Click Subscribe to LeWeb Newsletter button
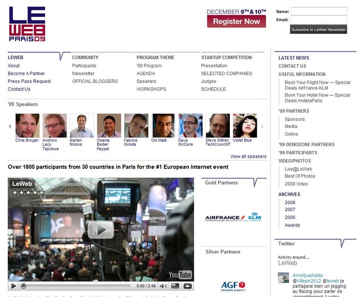The width and height of the screenshot is (359, 297). (319, 29)
